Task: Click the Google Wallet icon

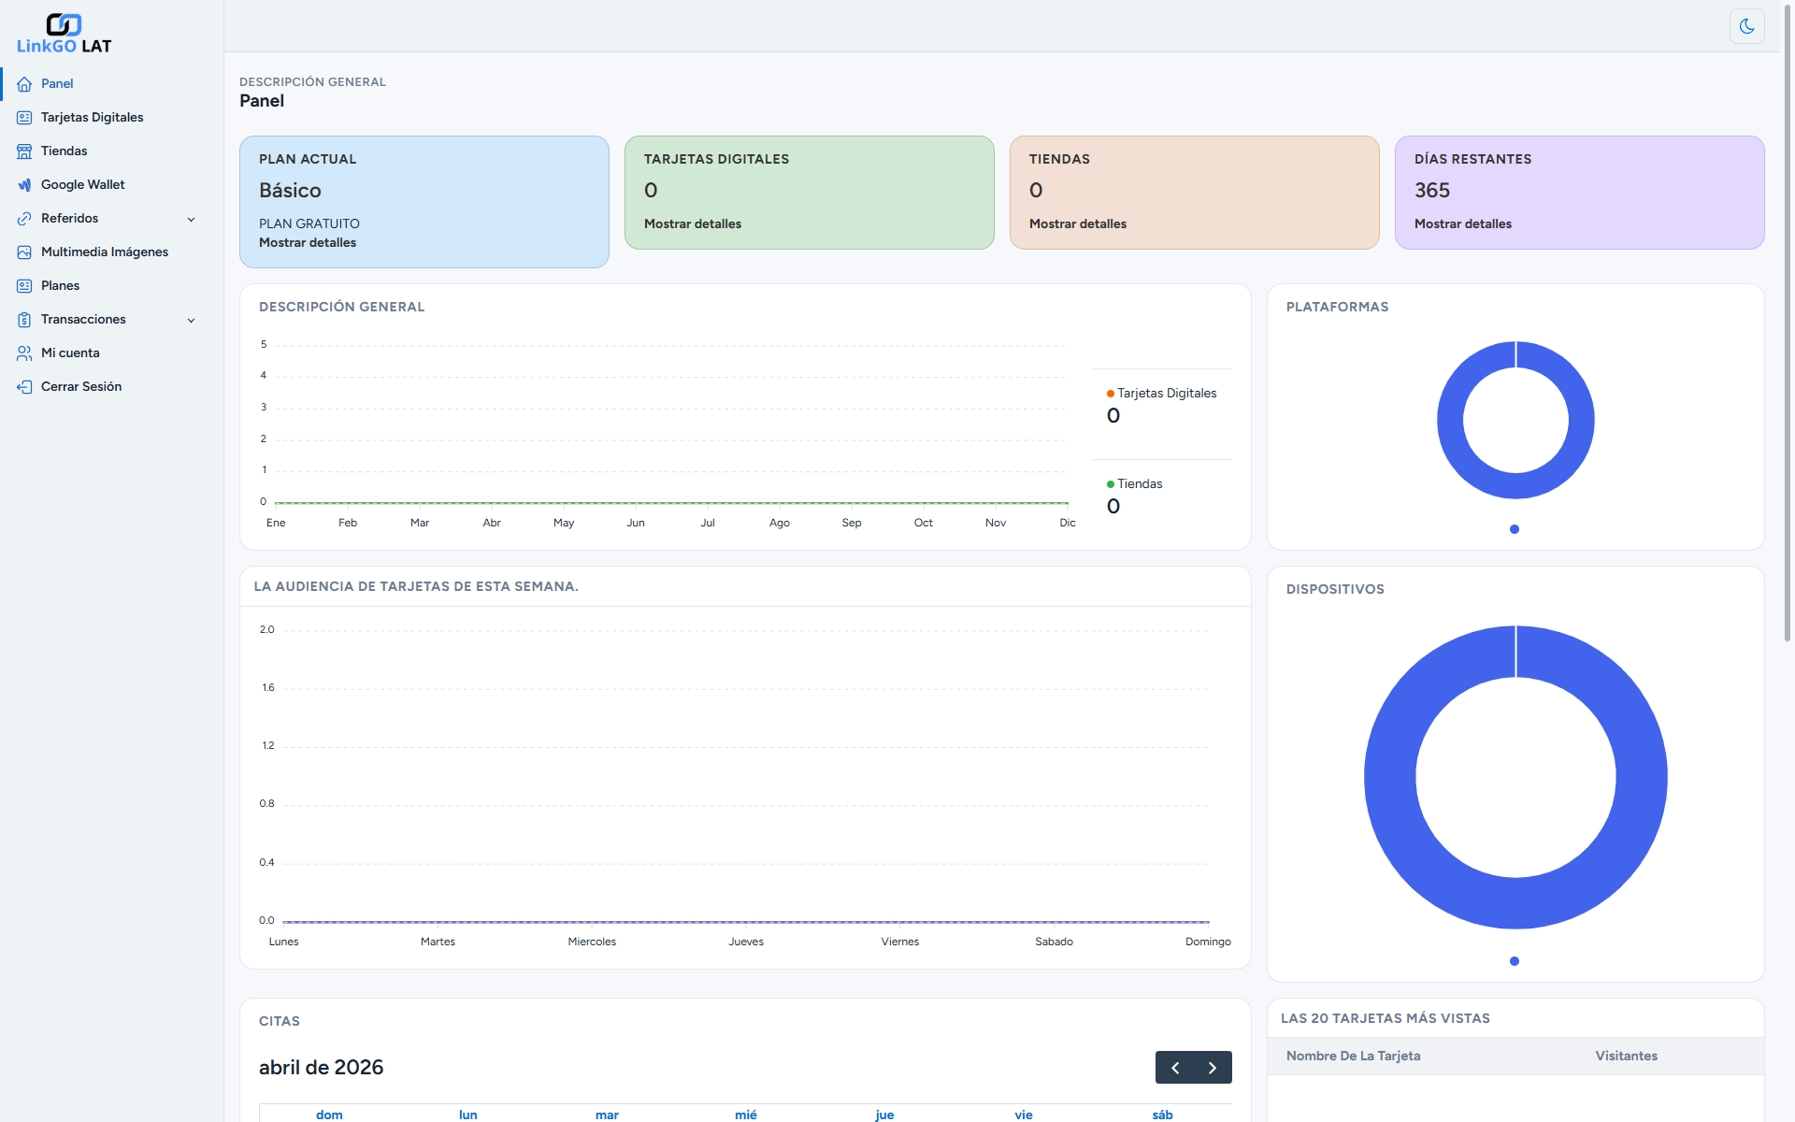Action: 24,185
